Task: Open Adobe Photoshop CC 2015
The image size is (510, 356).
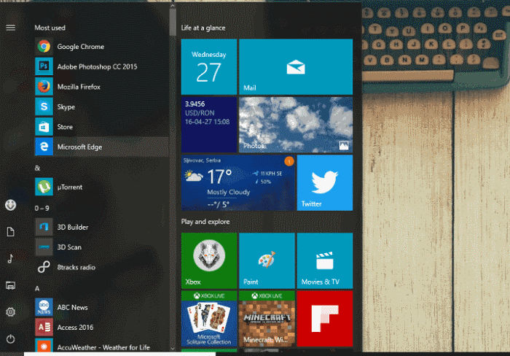Action: (101, 66)
